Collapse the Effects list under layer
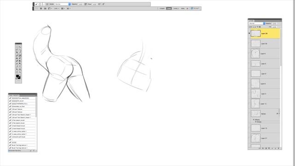This screenshot has height=166, width=295. pyautogui.click(x=254, y=120)
